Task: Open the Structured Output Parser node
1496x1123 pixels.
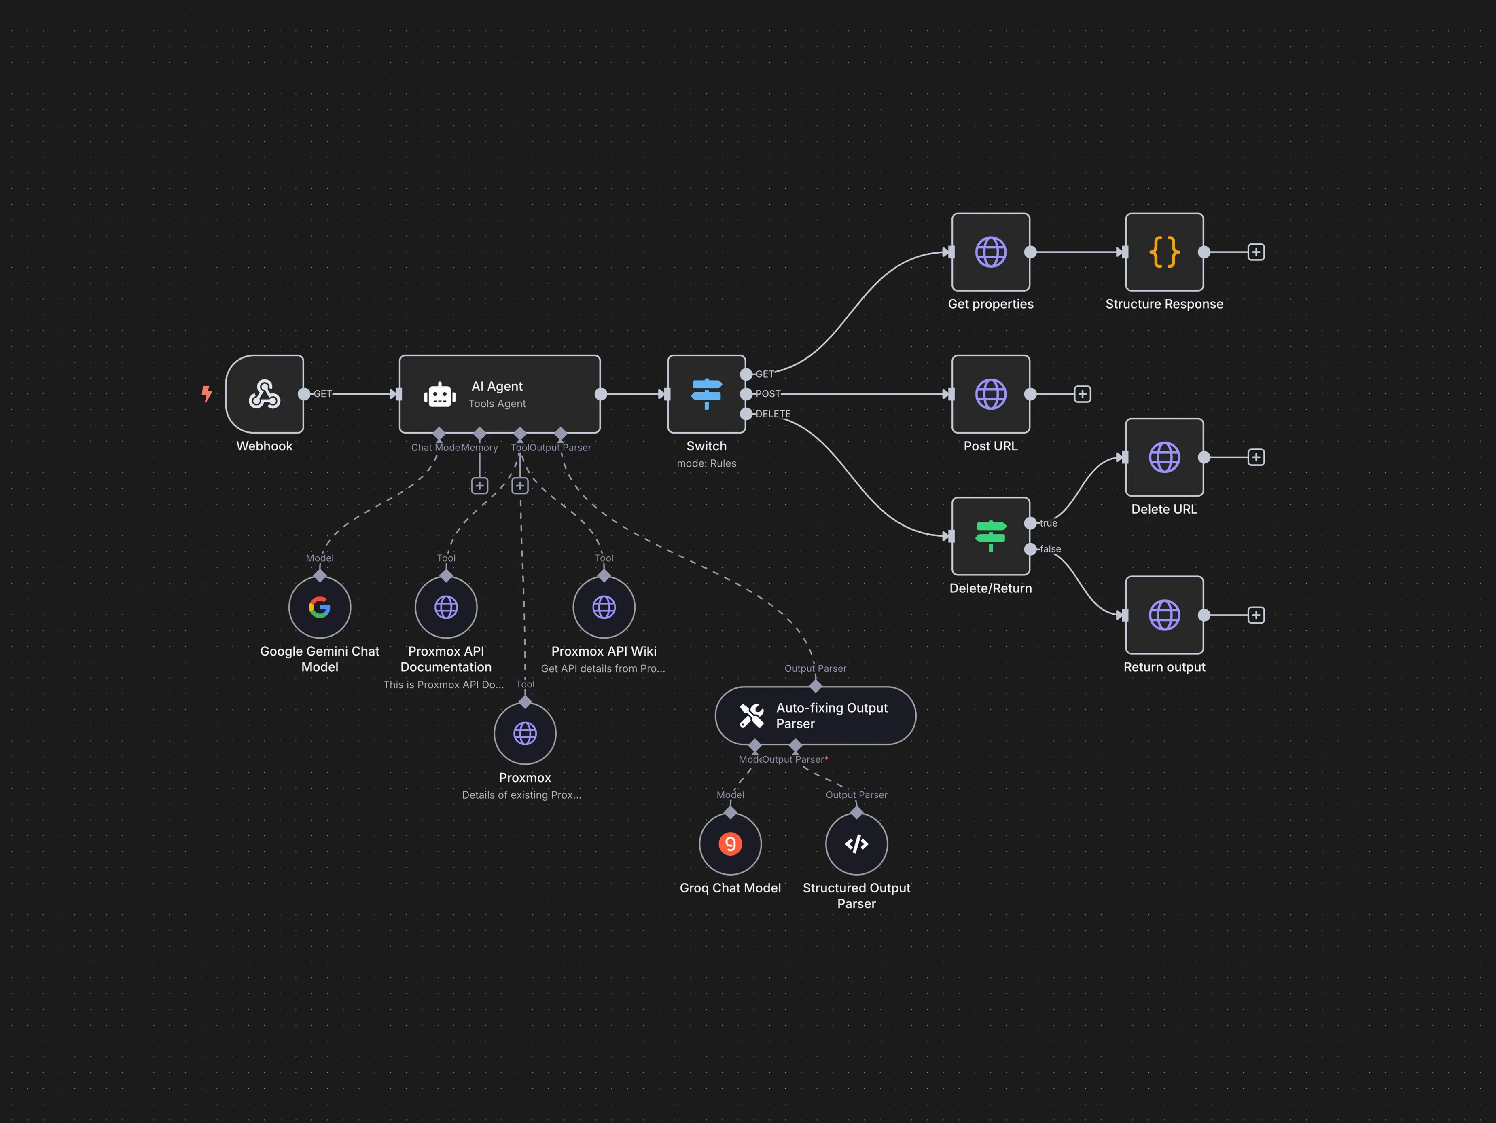Action: [856, 844]
